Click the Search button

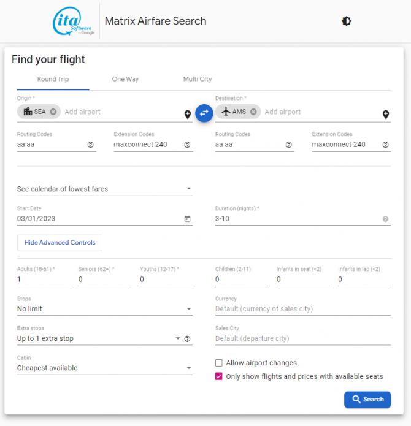(x=367, y=399)
